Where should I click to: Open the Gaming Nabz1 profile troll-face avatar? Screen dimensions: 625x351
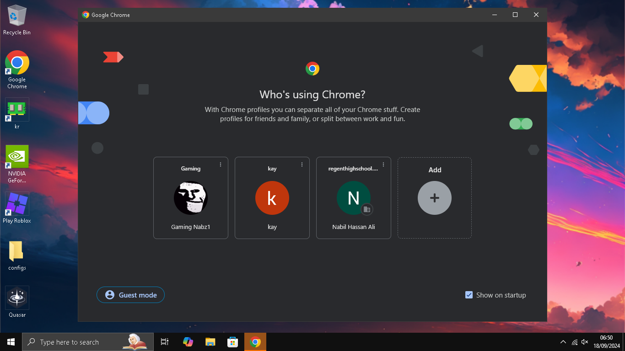(191, 198)
